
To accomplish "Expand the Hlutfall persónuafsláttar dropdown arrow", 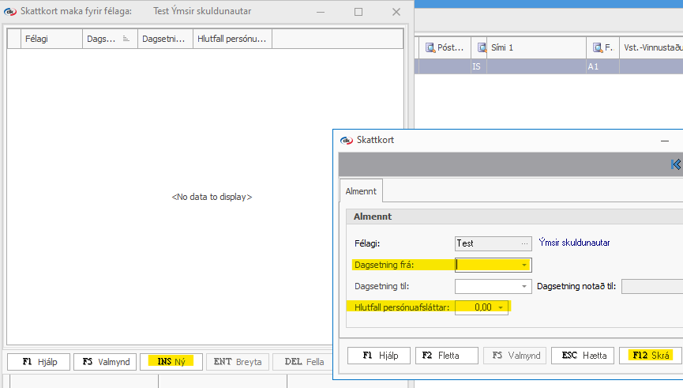I will (x=500, y=307).
